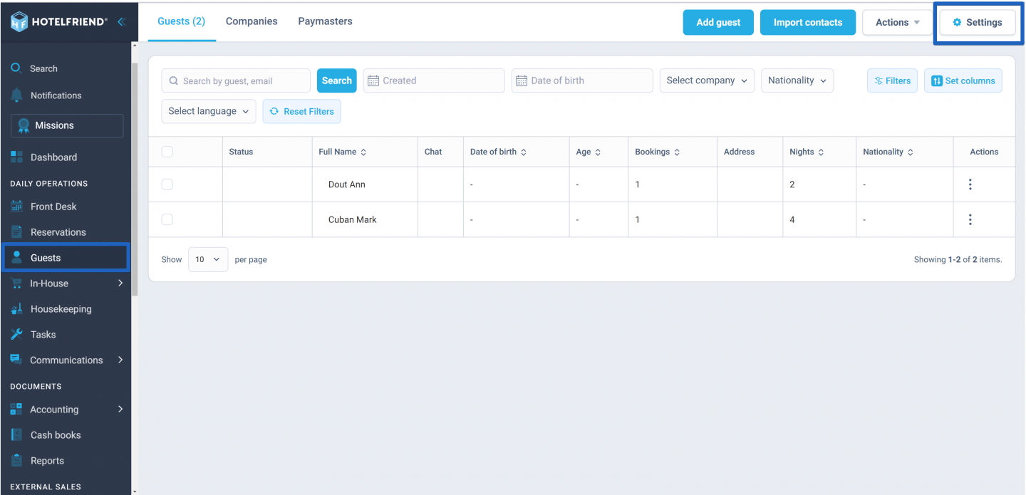Open actions menu for Cuban Mark
The width and height of the screenshot is (1026, 495).
[970, 219]
